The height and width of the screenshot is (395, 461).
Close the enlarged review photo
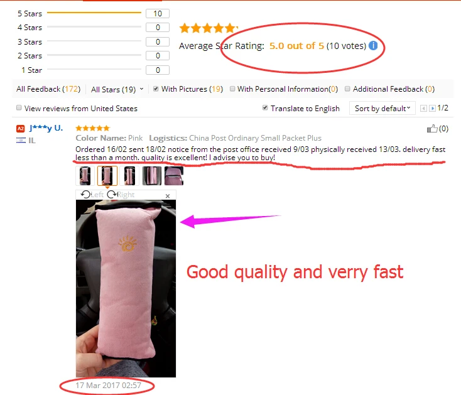coord(168,196)
